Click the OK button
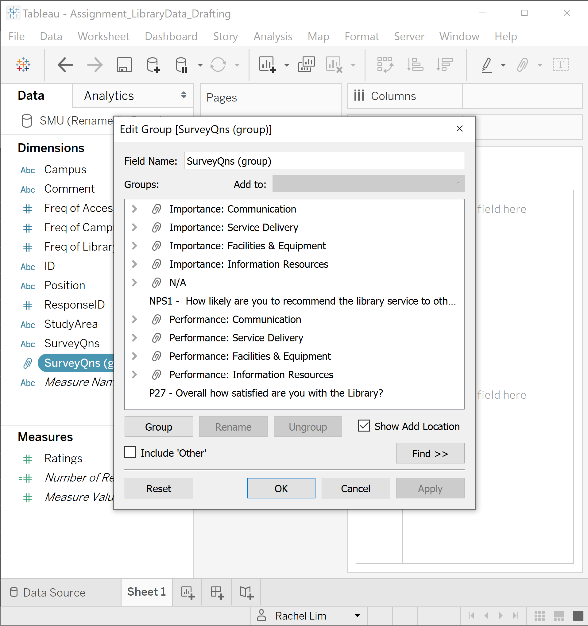 point(281,488)
